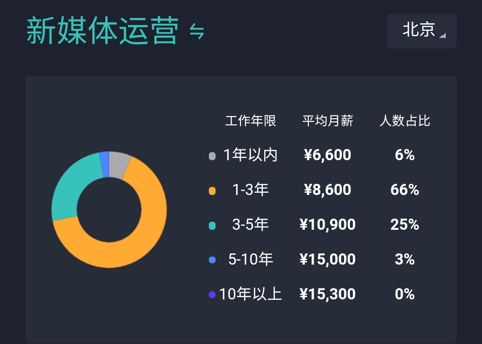Toggle the 10年以上 legend entry
Image resolution: width=482 pixels, height=344 pixels.
pyautogui.click(x=252, y=294)
